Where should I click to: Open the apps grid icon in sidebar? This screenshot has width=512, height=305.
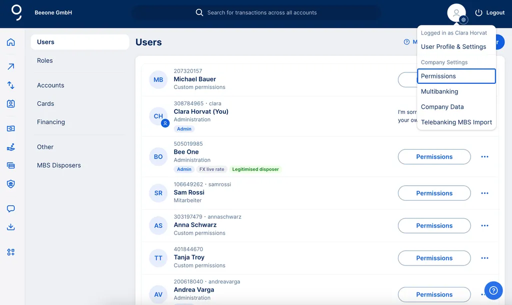coord(10,252)
